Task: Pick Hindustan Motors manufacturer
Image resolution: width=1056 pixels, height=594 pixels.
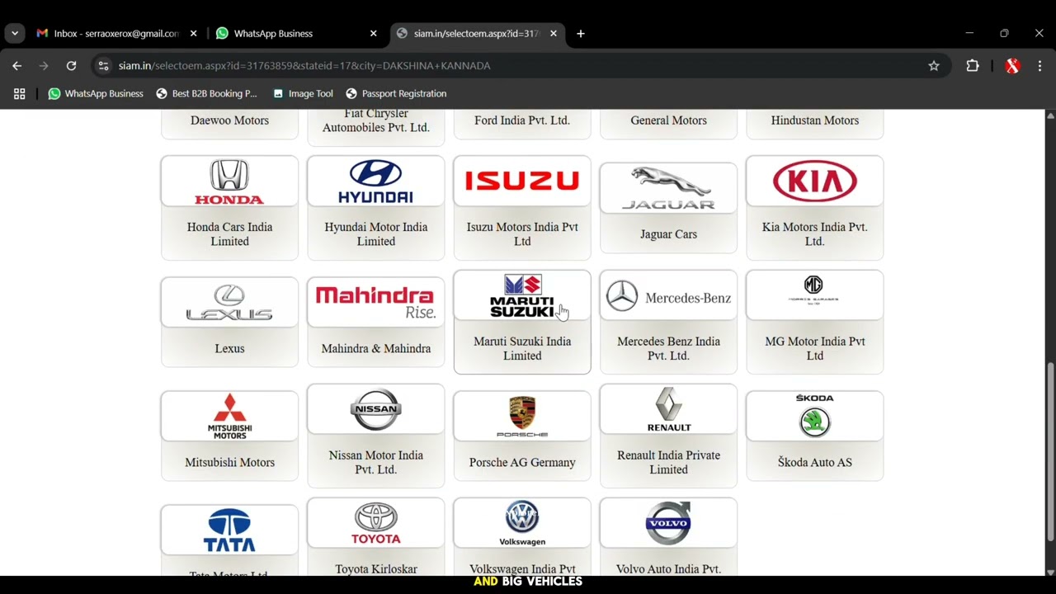Action: click(815, 120)
